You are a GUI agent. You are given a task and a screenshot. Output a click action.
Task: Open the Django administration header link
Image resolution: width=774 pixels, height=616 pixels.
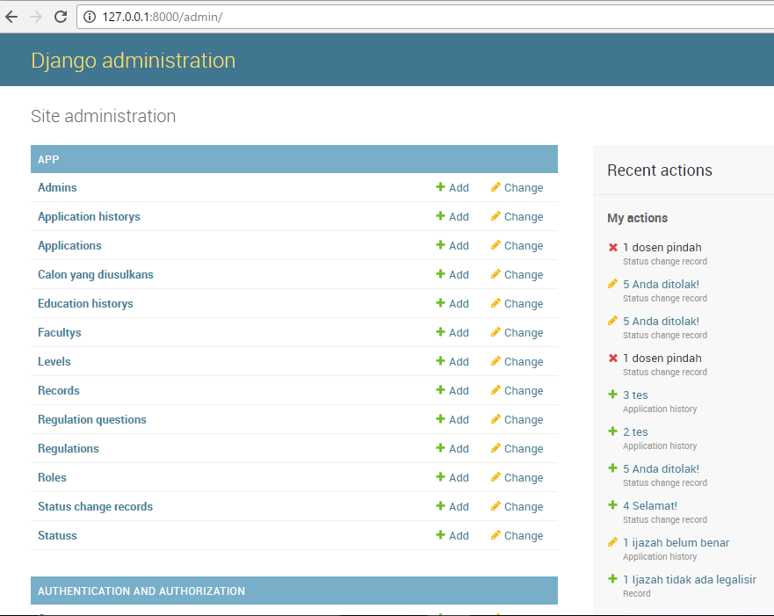click(x=133, y=60)
